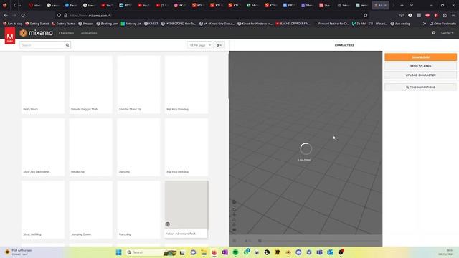Click the viewer reset camera icon

click(x=234, y=209)
